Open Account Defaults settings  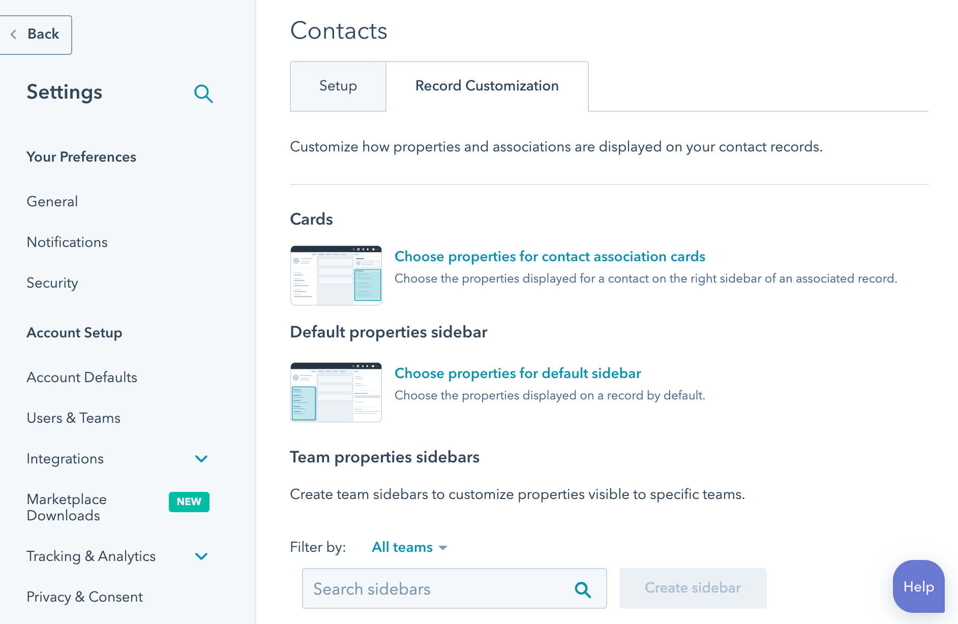[81, 377]
